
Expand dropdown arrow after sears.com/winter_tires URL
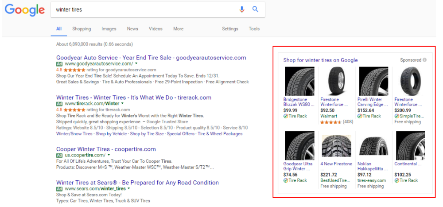click(x=129, y=189)
